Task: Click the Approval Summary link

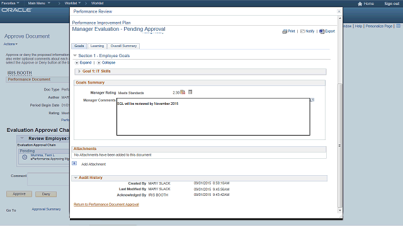Action: pyautogui.click(x=46, y=209)
